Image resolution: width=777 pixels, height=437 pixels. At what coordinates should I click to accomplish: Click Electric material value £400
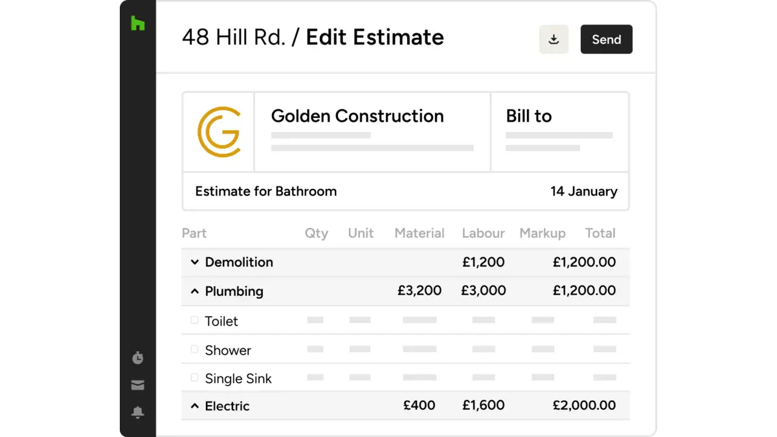[420, 406]
